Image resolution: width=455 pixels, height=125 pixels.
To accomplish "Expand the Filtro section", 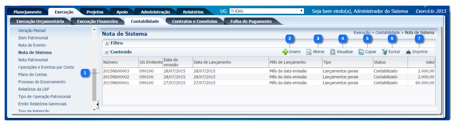I will [107, 43].
